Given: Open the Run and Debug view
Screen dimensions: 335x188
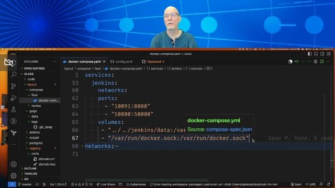Looking at the screenshot, I should (x=14, y=98).
